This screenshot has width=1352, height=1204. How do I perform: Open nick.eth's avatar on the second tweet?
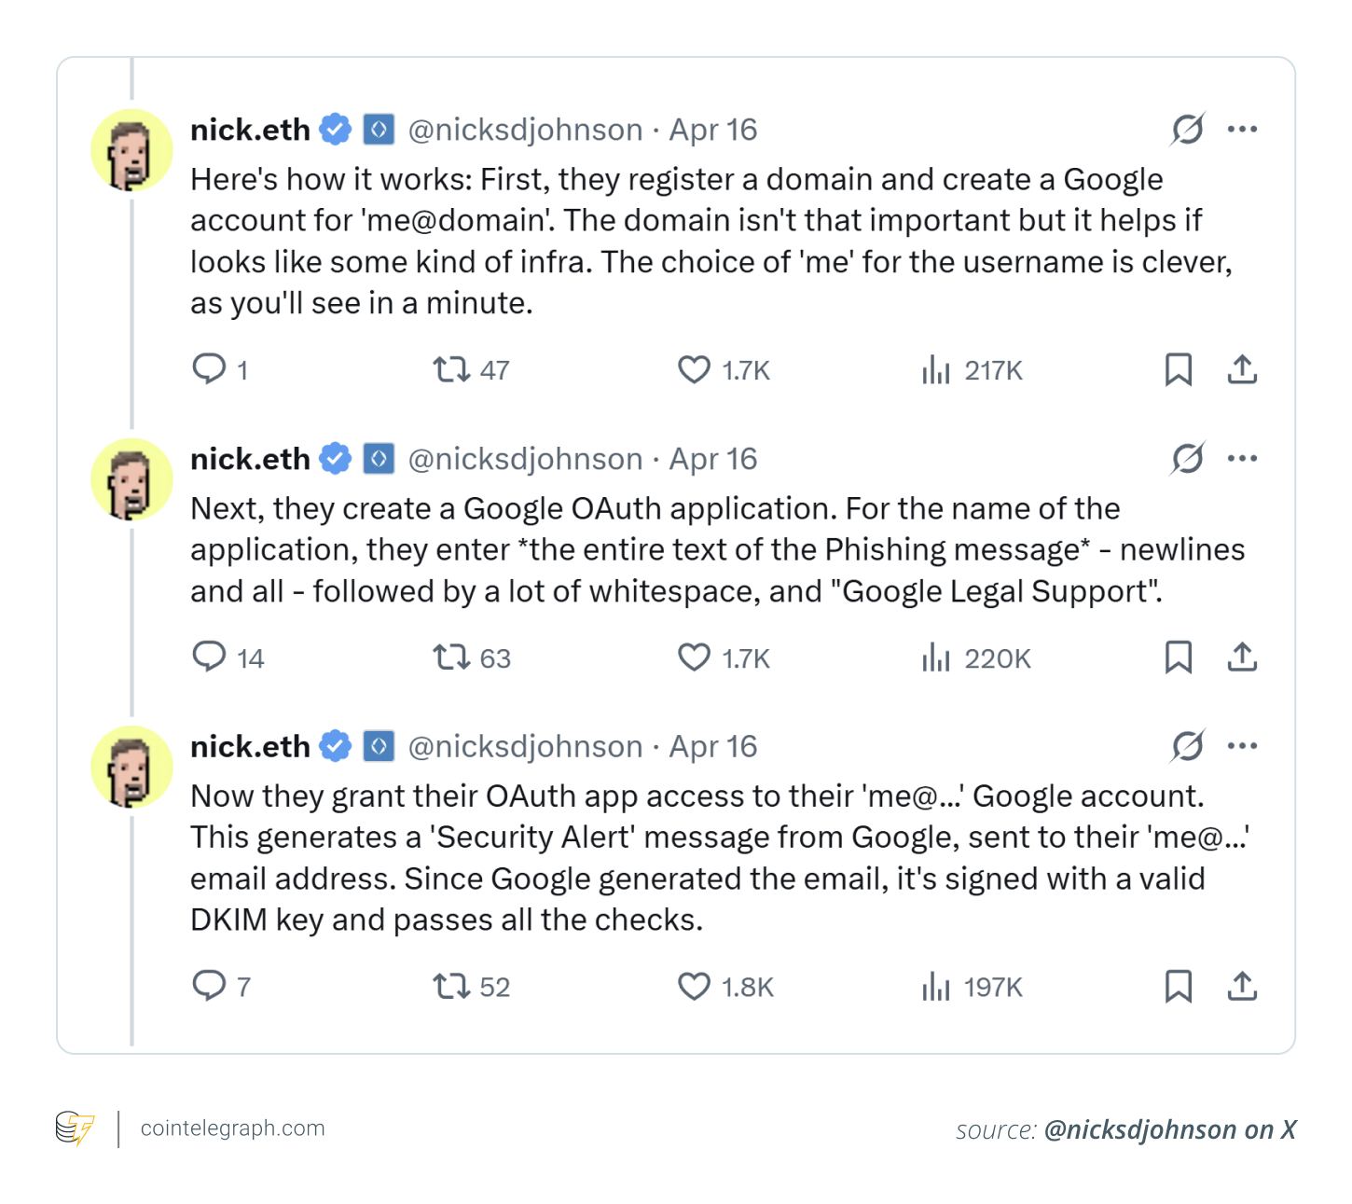131,479
